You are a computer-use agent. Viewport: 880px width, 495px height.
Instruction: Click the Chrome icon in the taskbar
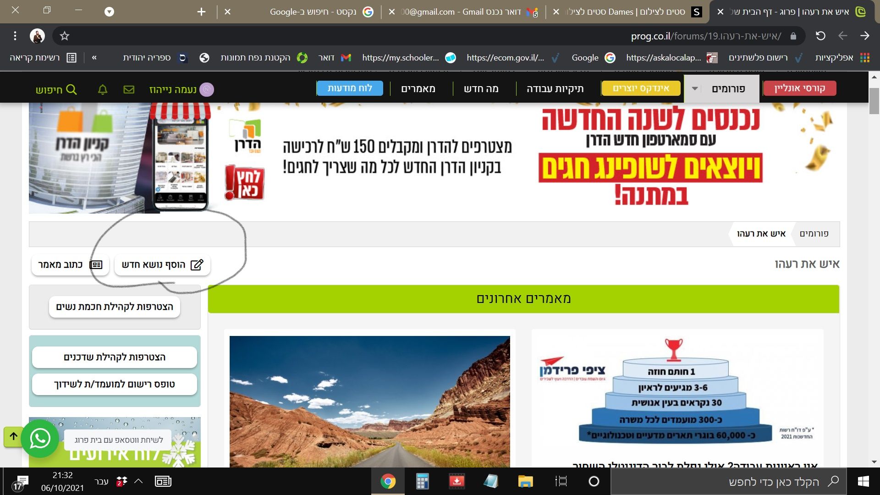point(388,482)
